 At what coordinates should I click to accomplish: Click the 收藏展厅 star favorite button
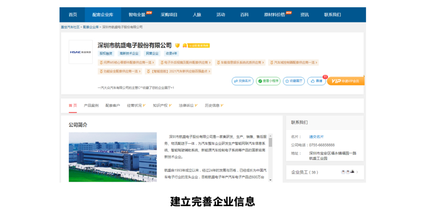pos(294,81)
